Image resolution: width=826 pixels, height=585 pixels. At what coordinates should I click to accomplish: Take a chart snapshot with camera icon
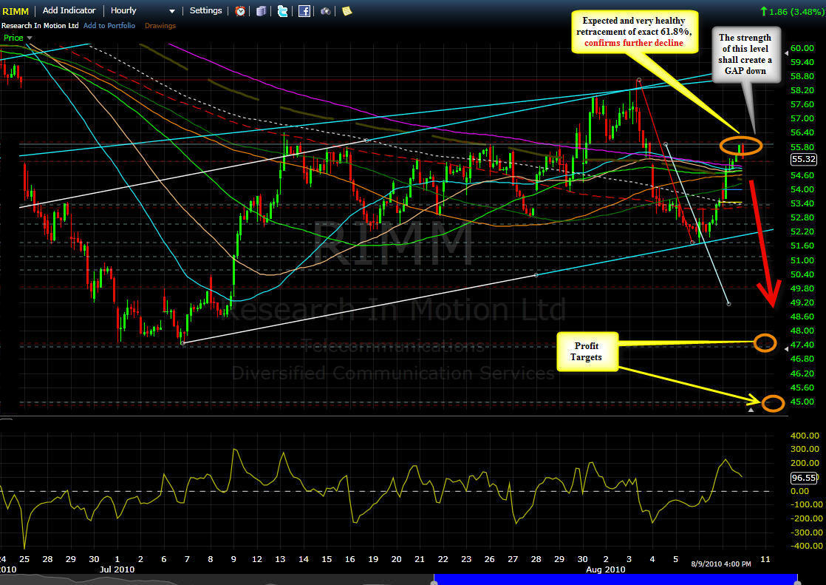(326, 11)
